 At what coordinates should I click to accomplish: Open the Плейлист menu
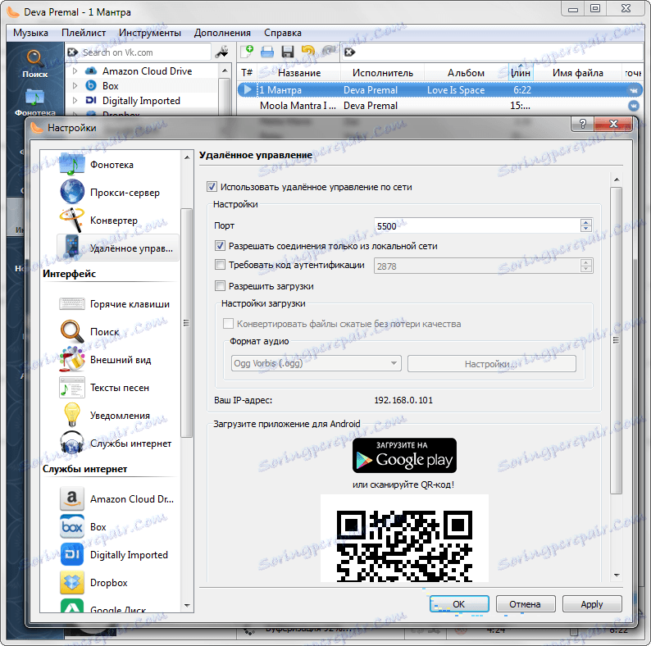pyautogui.click(x=84, y=33)
